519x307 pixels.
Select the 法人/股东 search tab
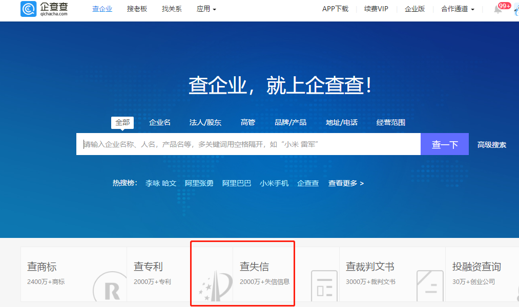[205, 123]
